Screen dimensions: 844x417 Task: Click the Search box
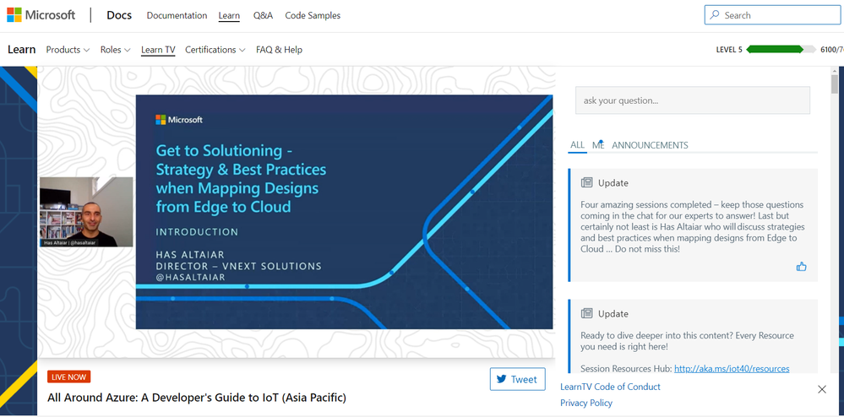(x=772, y=15)
